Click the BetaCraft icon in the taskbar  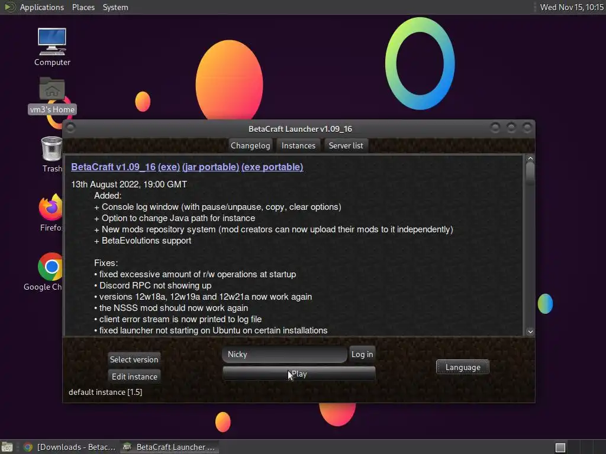pyautogui.click(x=127, y=447)
